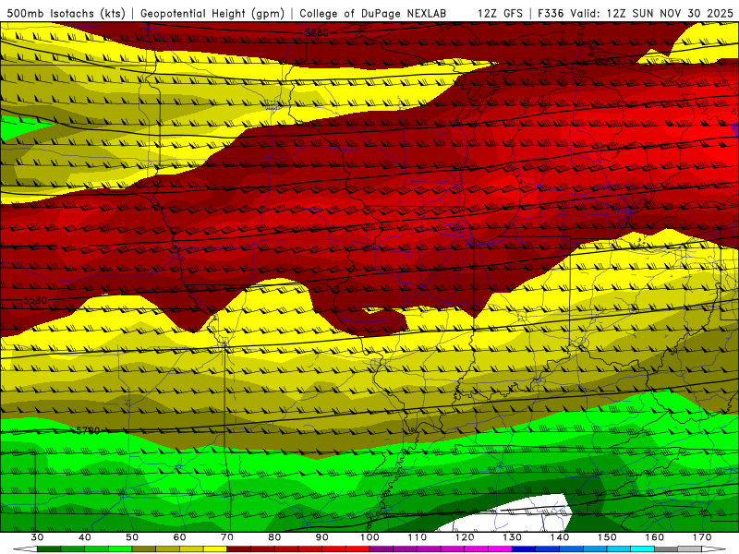The width and height of the screenshot is (739, 554).
Task: Click the legend value 110
Action: (418, 537)
